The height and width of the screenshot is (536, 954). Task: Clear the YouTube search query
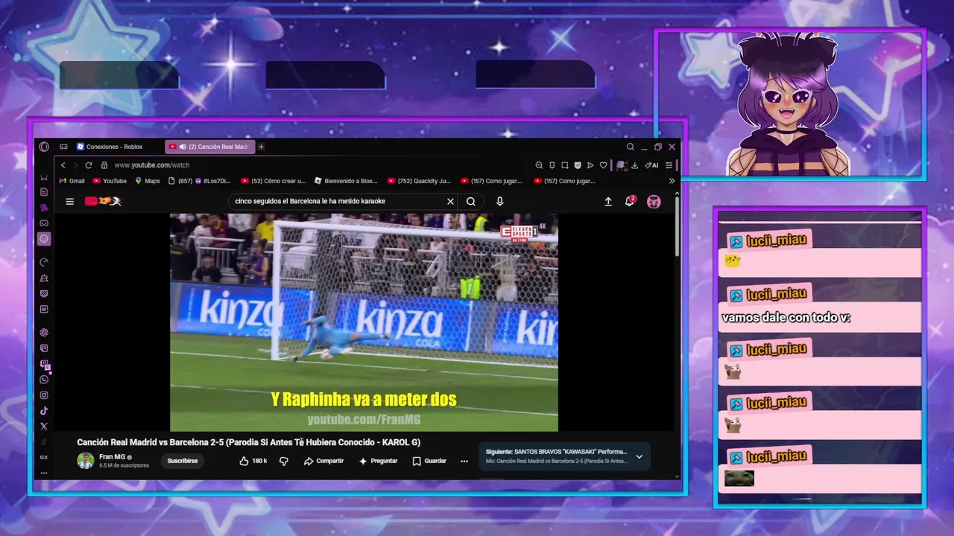click(x=450, y=201)
